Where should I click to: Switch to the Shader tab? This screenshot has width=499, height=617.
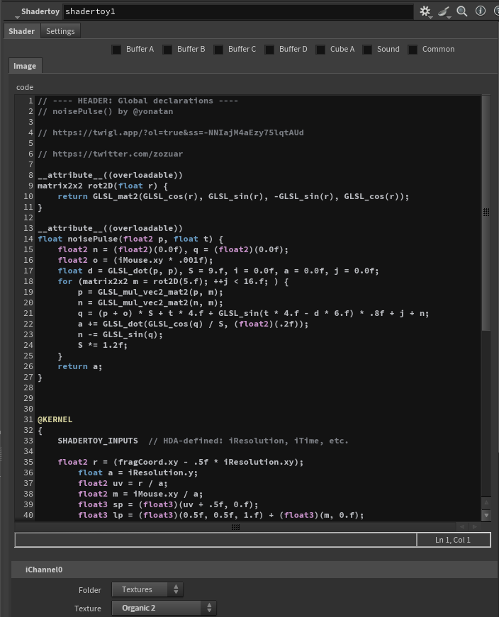[x=22, y=31]
